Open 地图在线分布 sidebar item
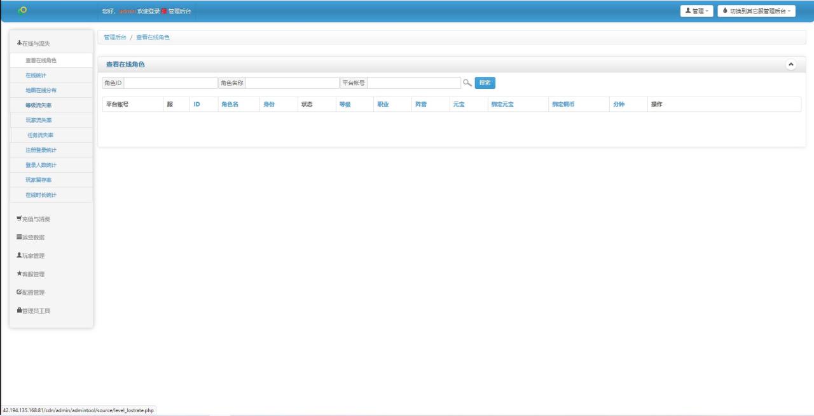 [52, 90]
